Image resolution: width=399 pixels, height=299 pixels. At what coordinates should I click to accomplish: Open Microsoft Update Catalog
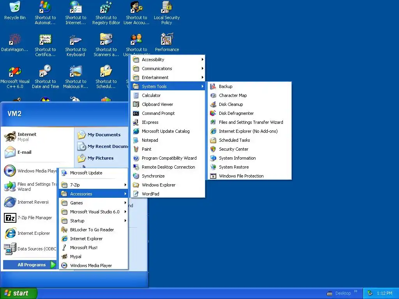tap(168, 131)
